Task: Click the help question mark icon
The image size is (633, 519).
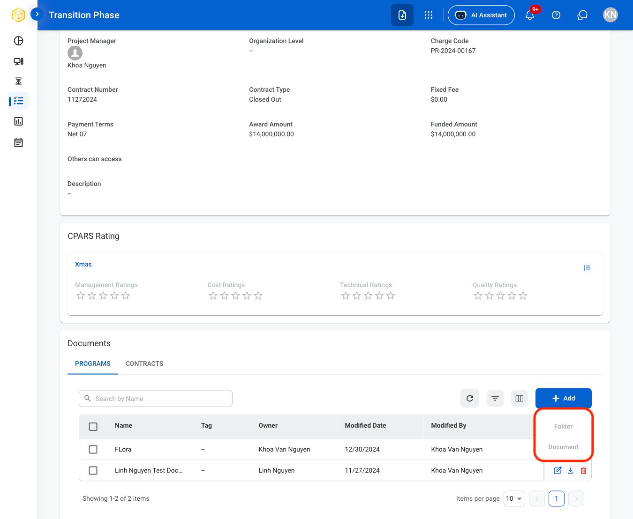Action: point(556,15)
